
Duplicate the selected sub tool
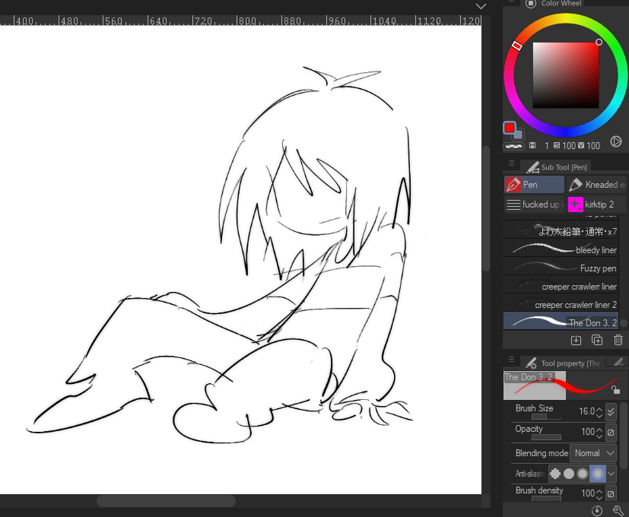597,340
